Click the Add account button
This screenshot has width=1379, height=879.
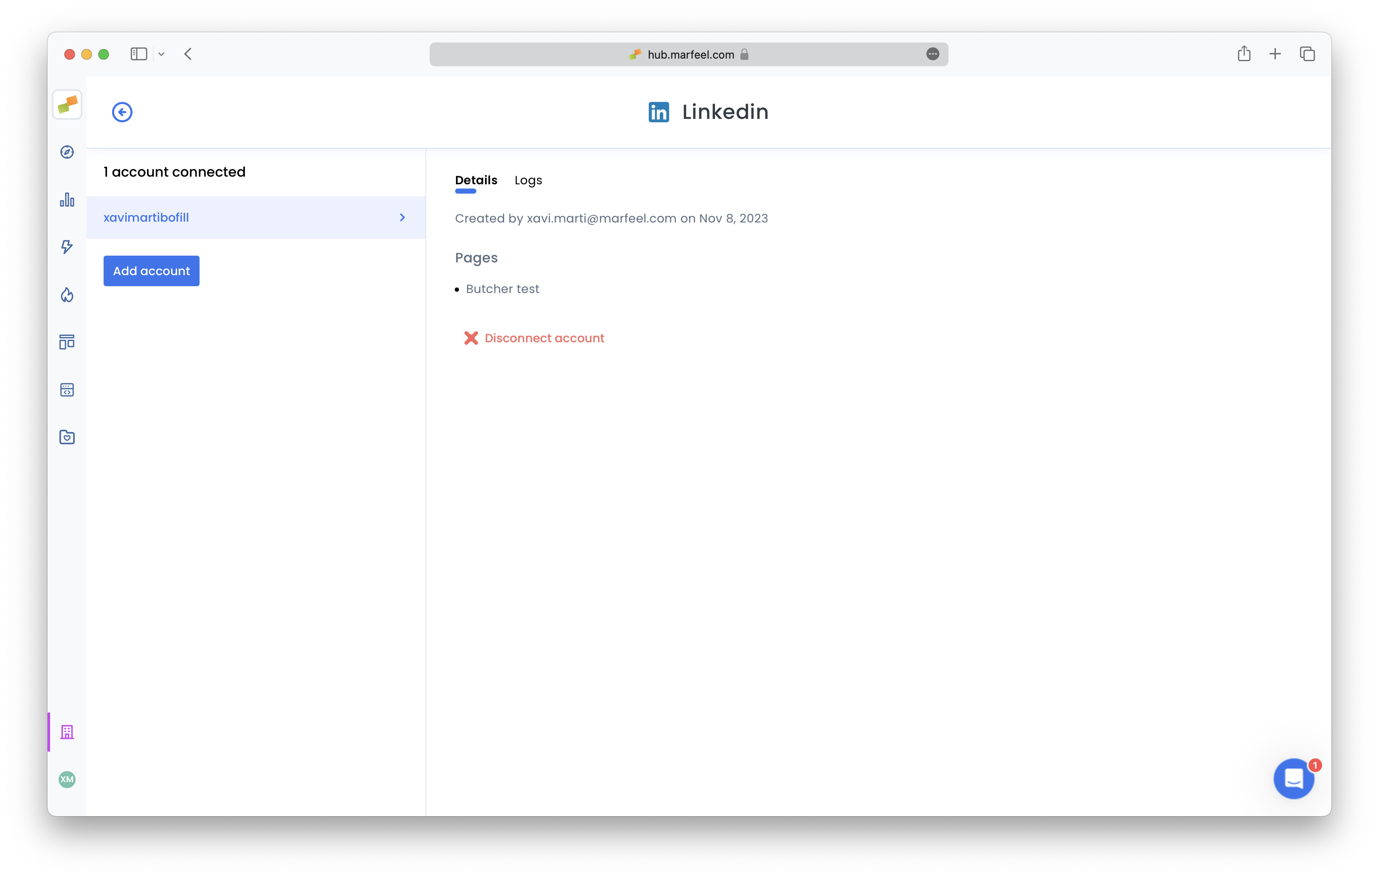click(x=151, y=271)
